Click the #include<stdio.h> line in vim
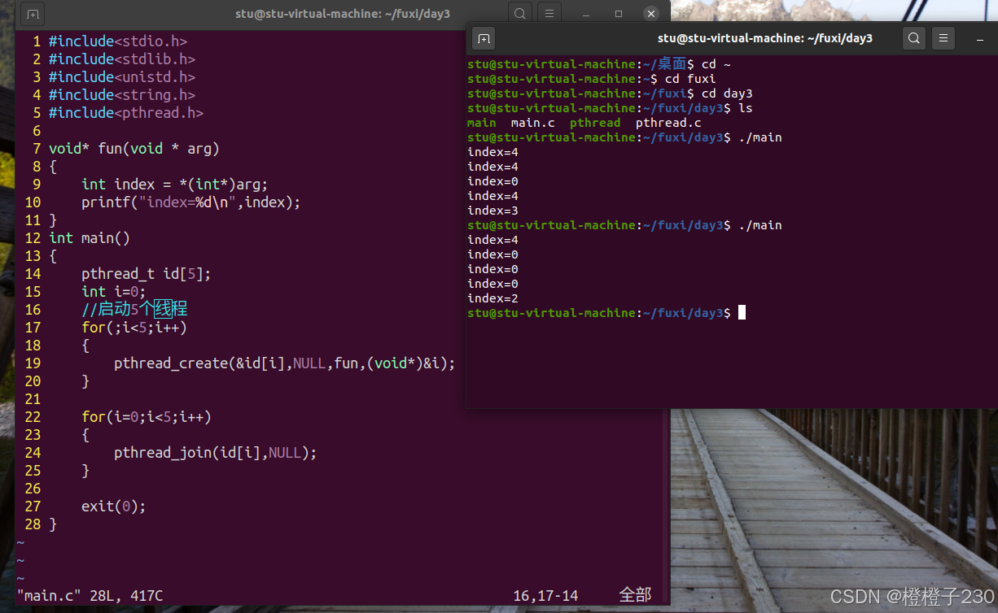This screenshot has width=998, height=613. point(118,41)
